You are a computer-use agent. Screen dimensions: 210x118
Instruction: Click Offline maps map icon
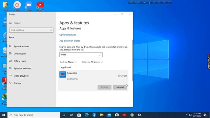point(10,61)
